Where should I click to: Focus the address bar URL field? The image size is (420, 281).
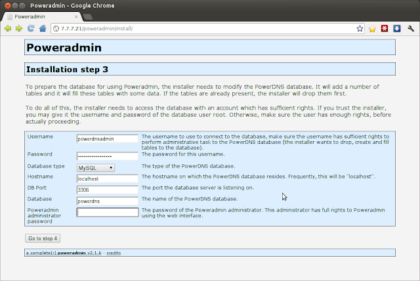point(206,29)
